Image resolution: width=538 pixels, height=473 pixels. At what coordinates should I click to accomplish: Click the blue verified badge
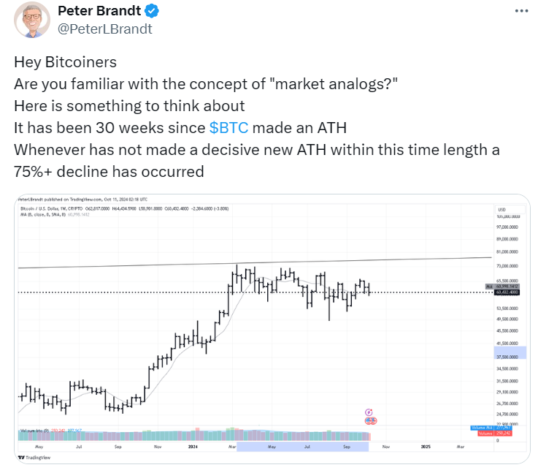pyautogui.click(x=151, y=11)
